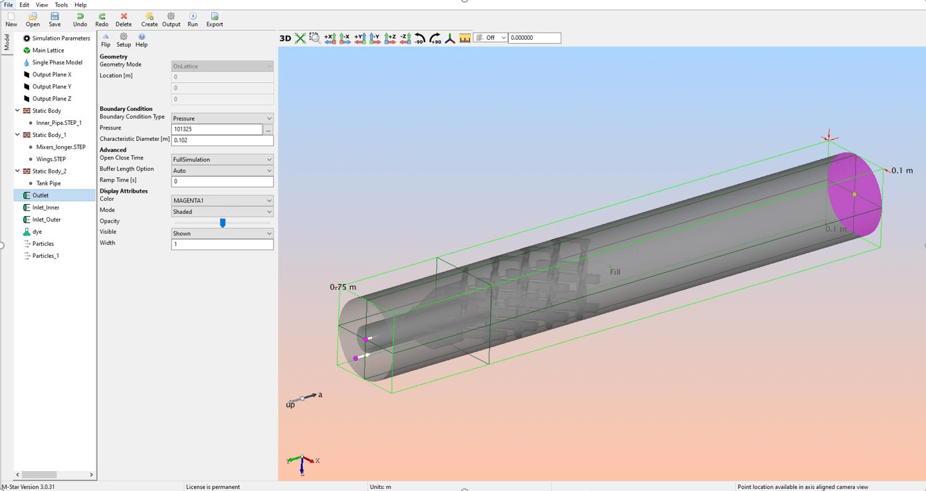Adjust the Opacity slider for Outlet

pos(223,221)
